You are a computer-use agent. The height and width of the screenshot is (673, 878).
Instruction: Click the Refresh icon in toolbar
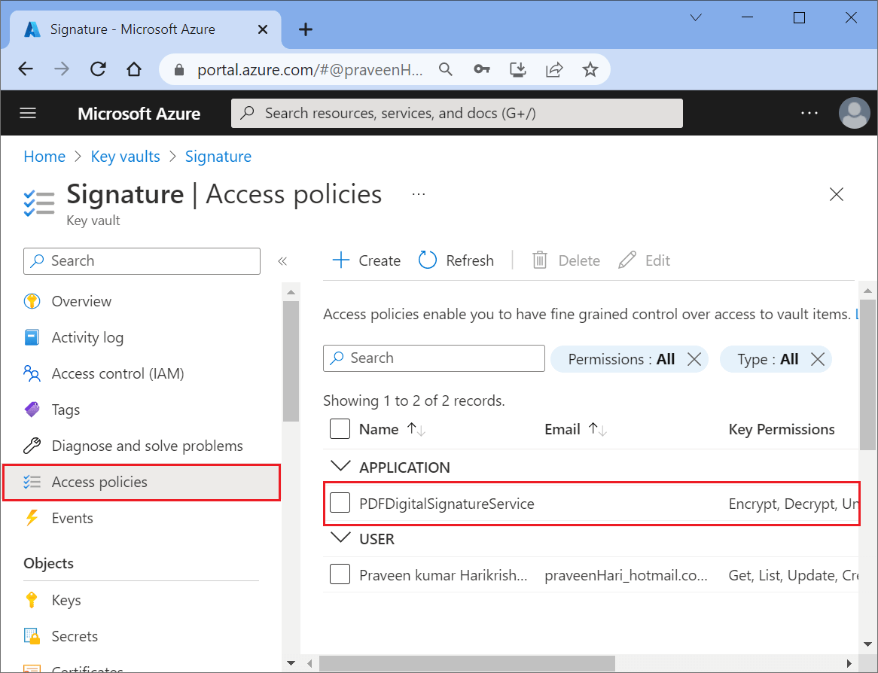pyautogui.click(x=428, y=260)
